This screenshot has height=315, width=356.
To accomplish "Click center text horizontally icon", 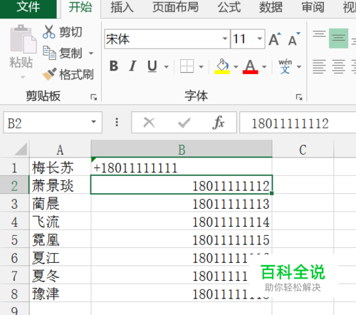I will (338, 66).
